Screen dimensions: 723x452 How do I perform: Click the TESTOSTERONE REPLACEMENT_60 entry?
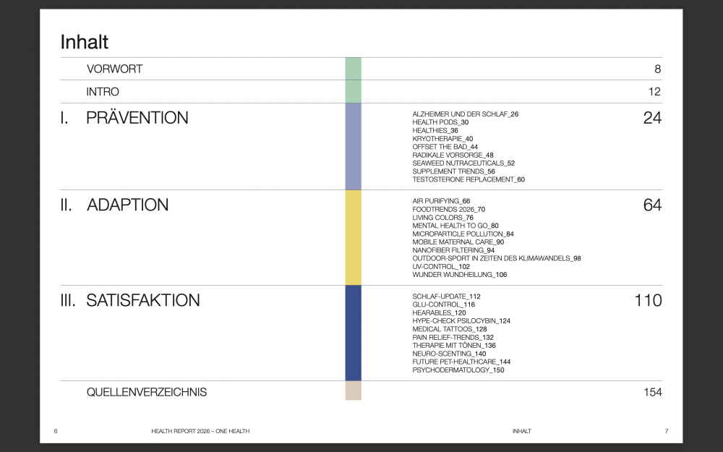coord(469,179)
